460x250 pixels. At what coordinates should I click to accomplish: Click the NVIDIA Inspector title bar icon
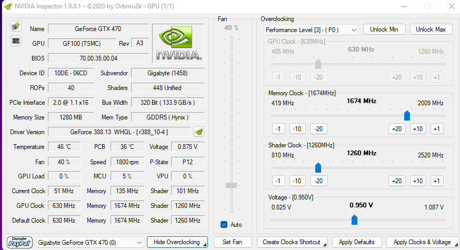click(x=7, y=6)
